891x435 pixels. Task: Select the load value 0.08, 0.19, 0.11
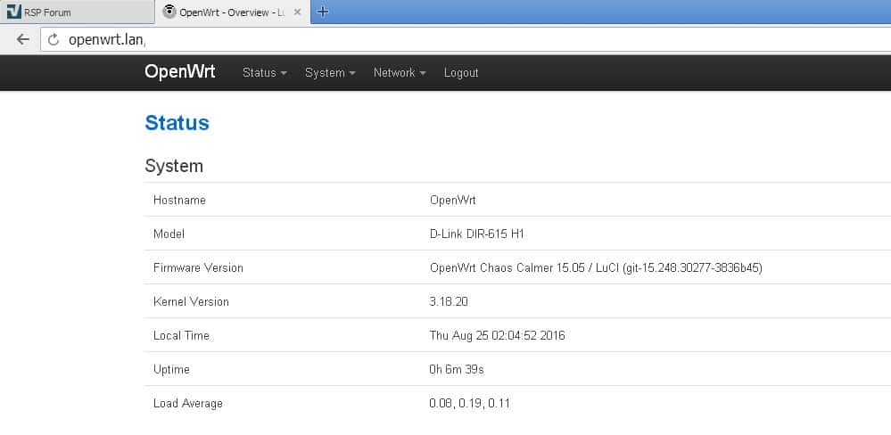(x=470, y=403)
